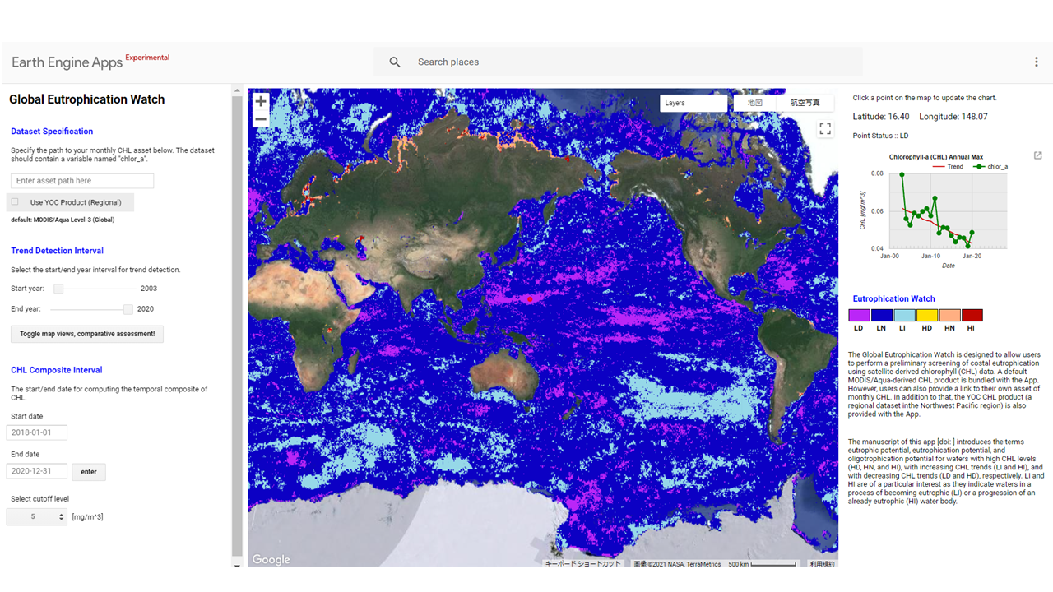The height and width of the screenshot is (592, 1053).
Task: Click the Google logo on the map
Action: click(x=271, y=560)
